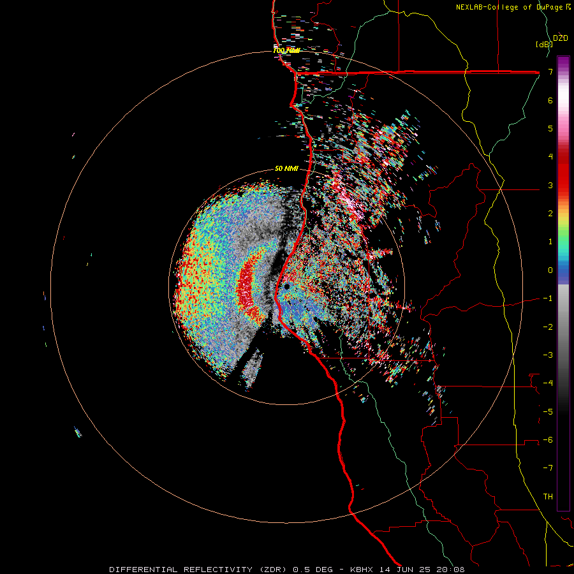574x574 pixels.
Task: Click the -4 dB scale value
Action: point(548,383)
